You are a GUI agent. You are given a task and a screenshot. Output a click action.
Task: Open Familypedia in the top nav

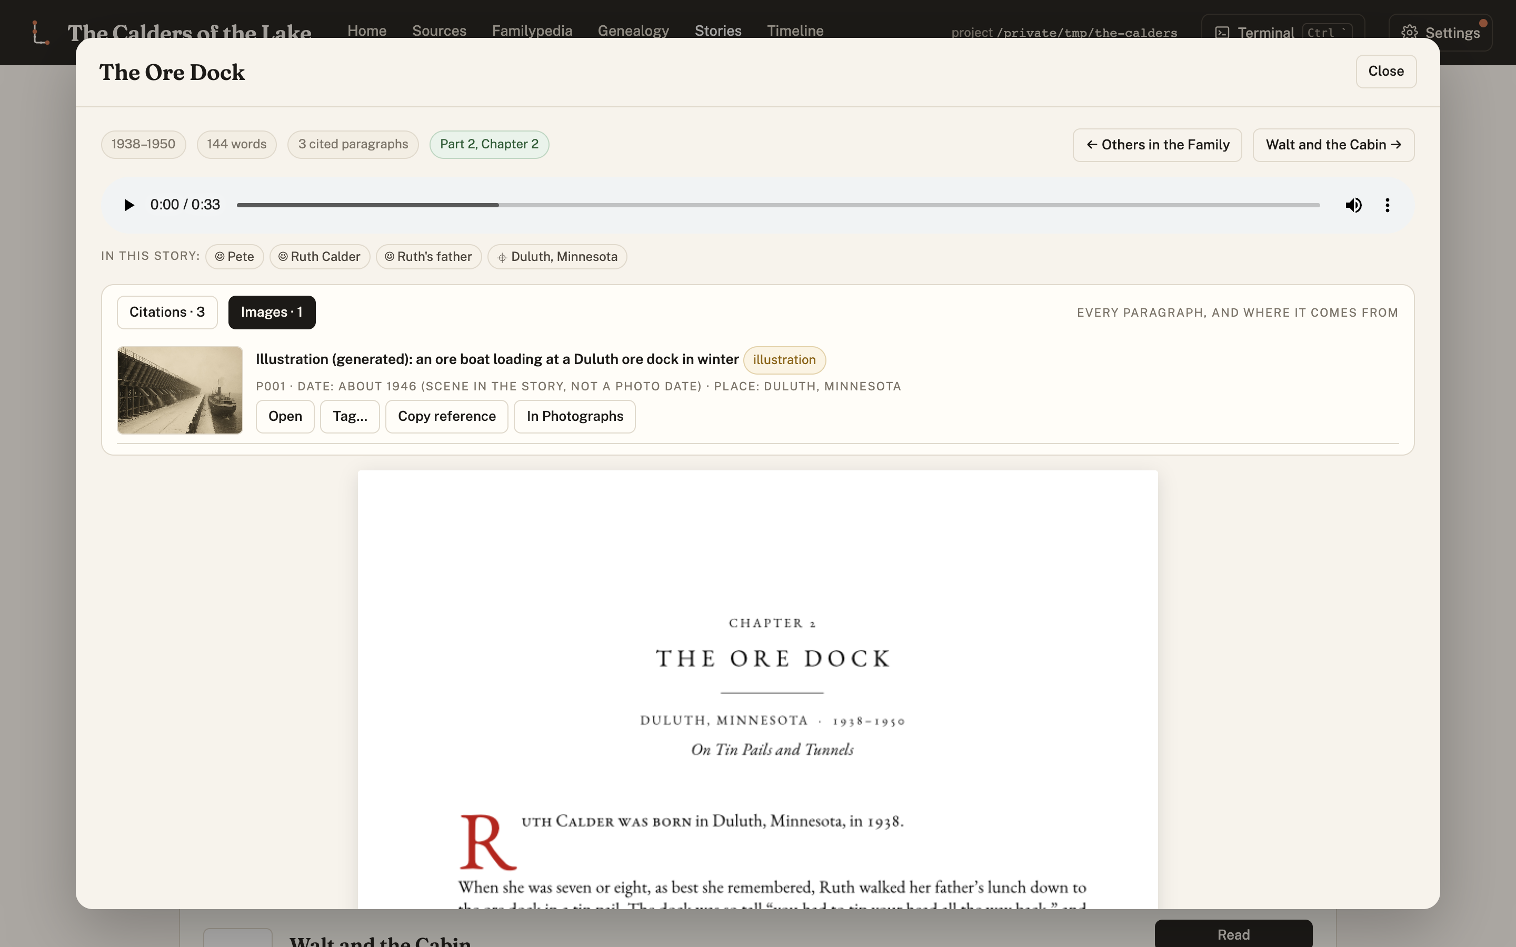click(x=532, y=31)
